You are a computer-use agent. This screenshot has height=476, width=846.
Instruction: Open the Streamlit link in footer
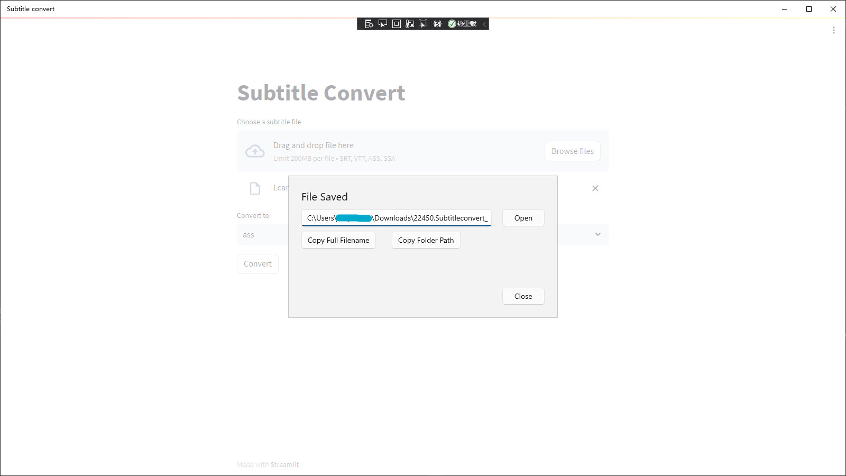coord(284,464)
